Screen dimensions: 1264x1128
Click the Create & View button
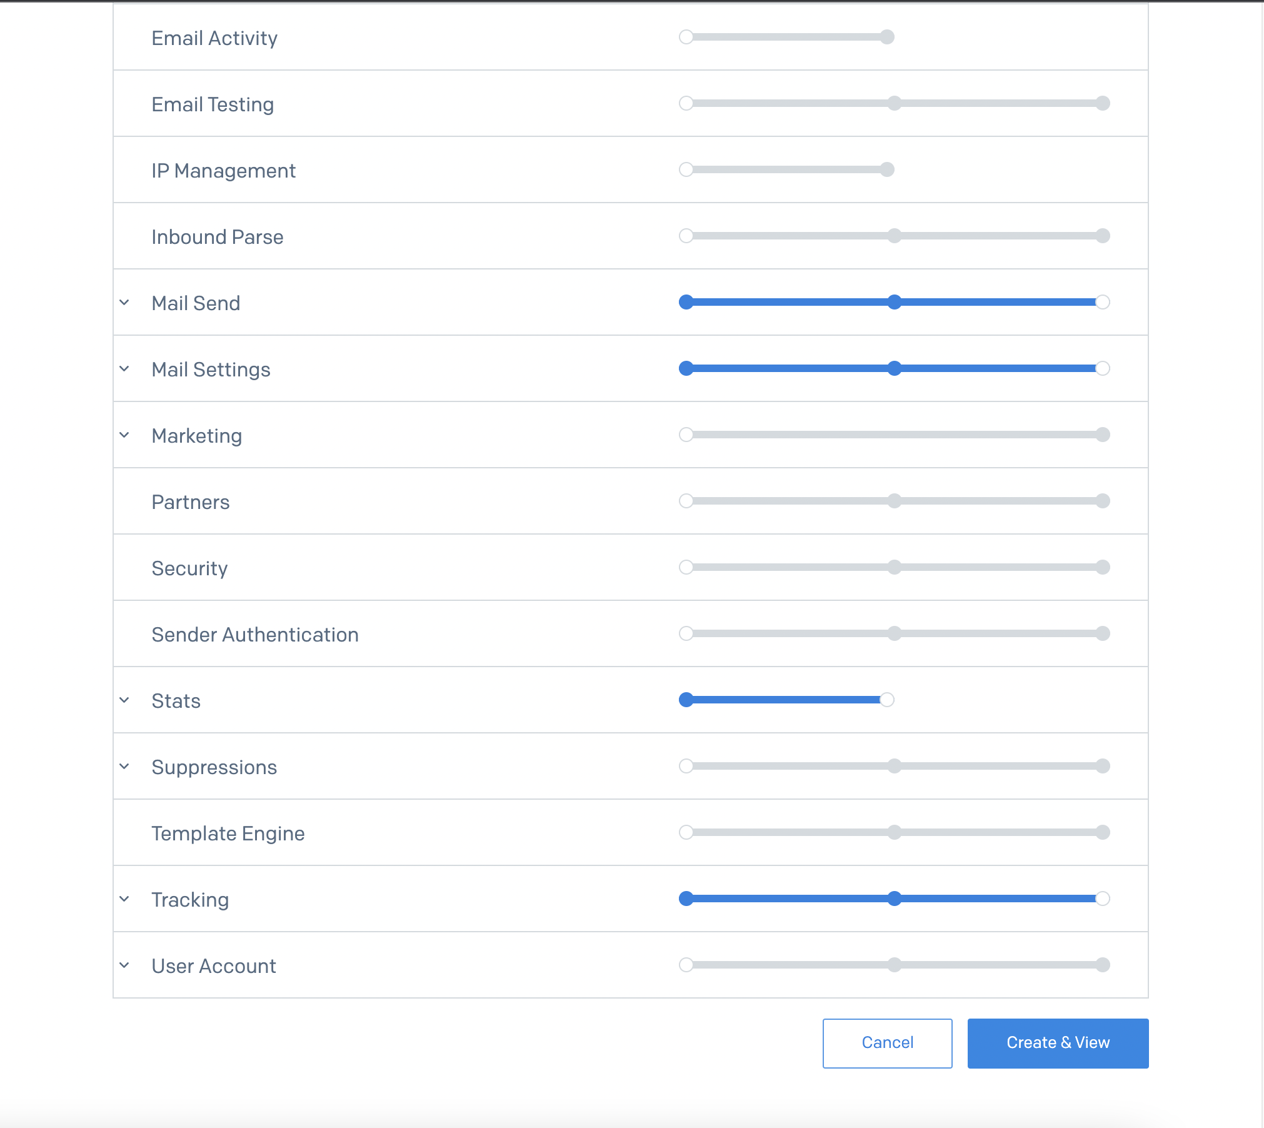click(x=1058, y=1043)
